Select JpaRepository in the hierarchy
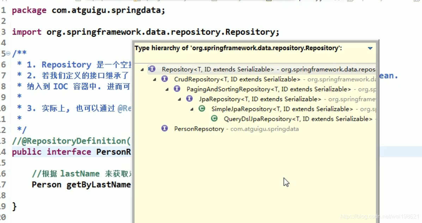The image size is (422, 223). point(260,99)
